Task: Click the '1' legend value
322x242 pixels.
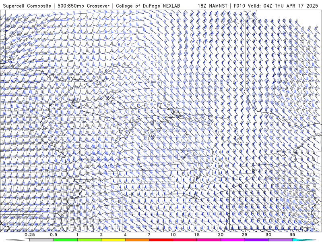Action: coord(77,235)
